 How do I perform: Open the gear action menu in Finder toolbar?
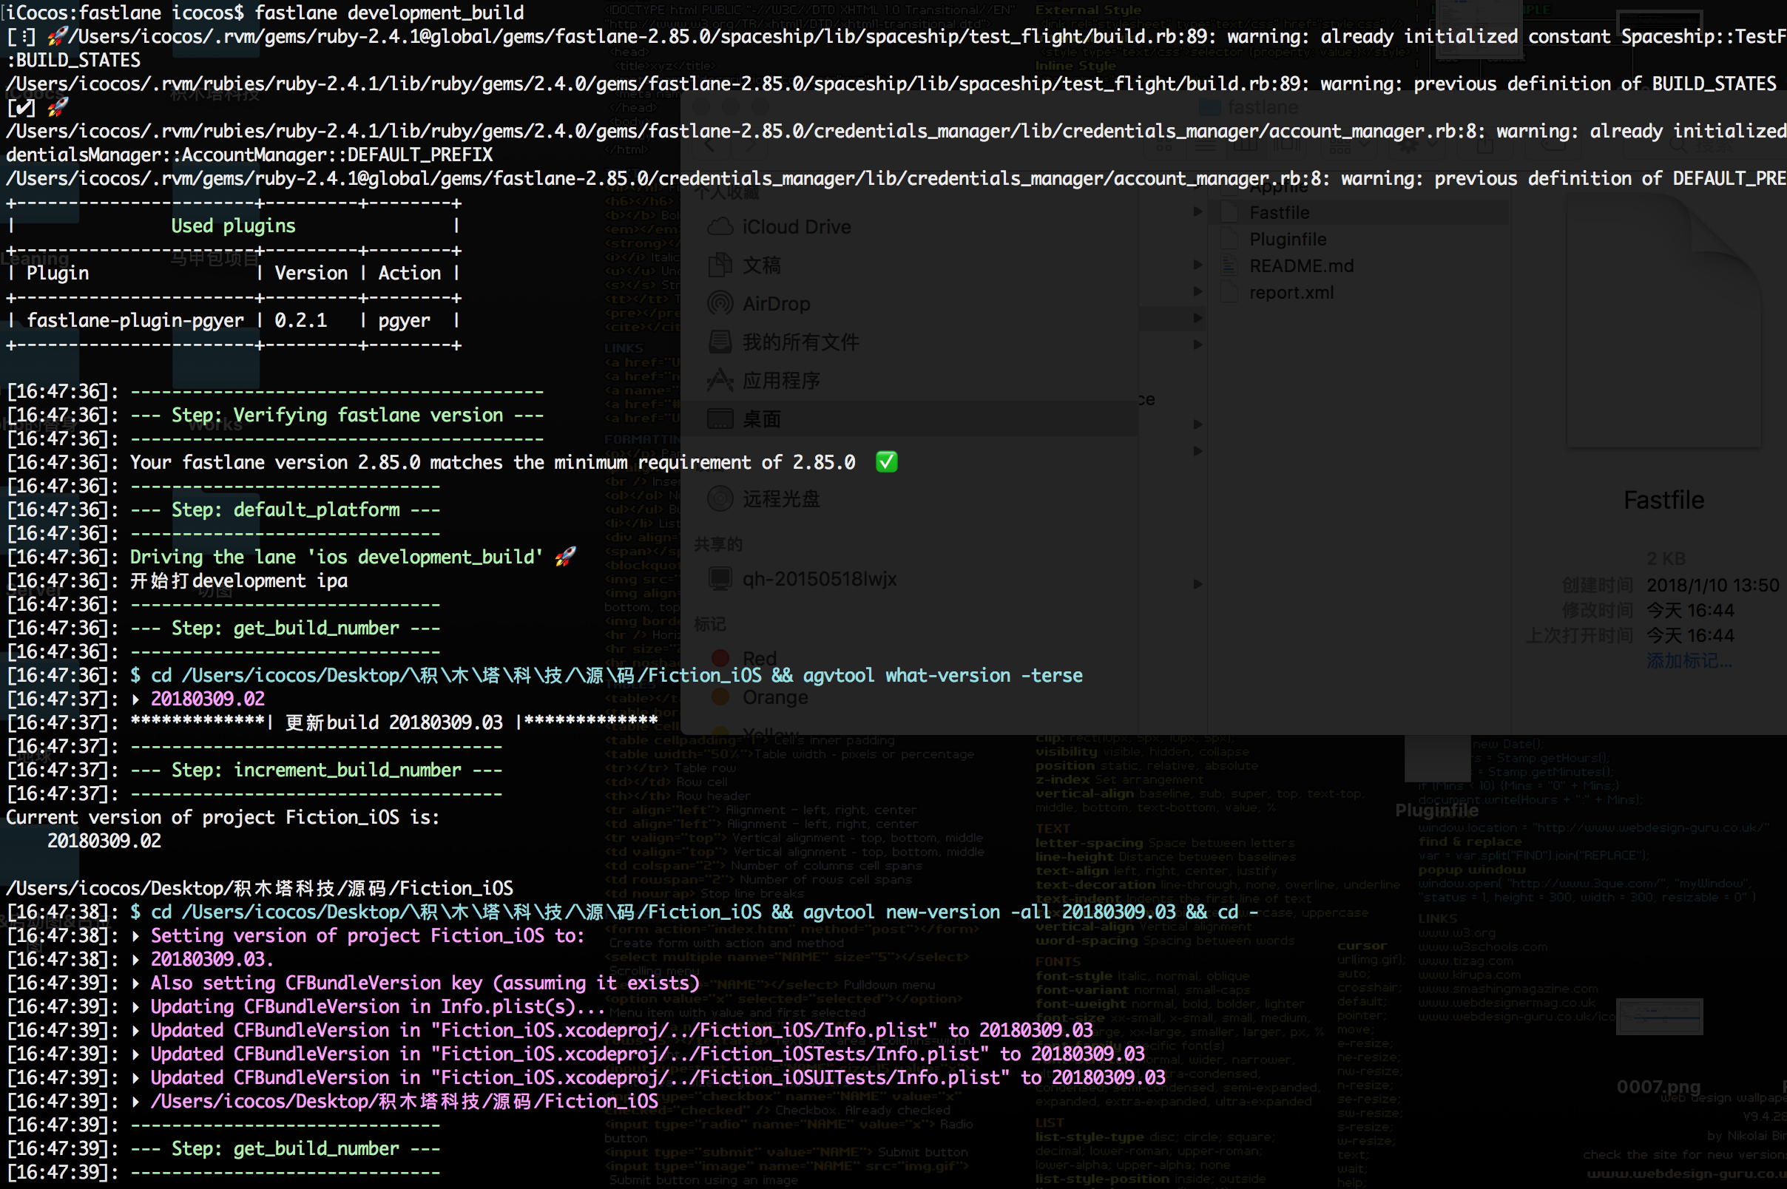[x=1408, y=145]
